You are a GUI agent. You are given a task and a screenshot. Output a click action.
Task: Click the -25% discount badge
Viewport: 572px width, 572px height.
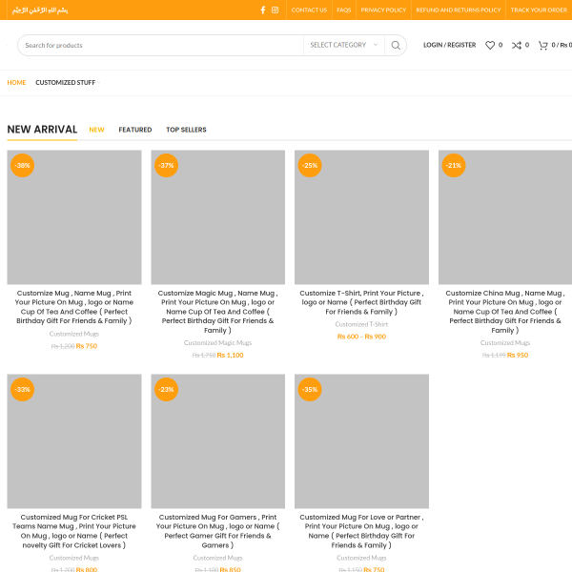tap(310, 165)
